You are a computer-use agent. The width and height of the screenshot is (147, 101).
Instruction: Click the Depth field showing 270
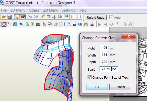(x=104, y=62)
